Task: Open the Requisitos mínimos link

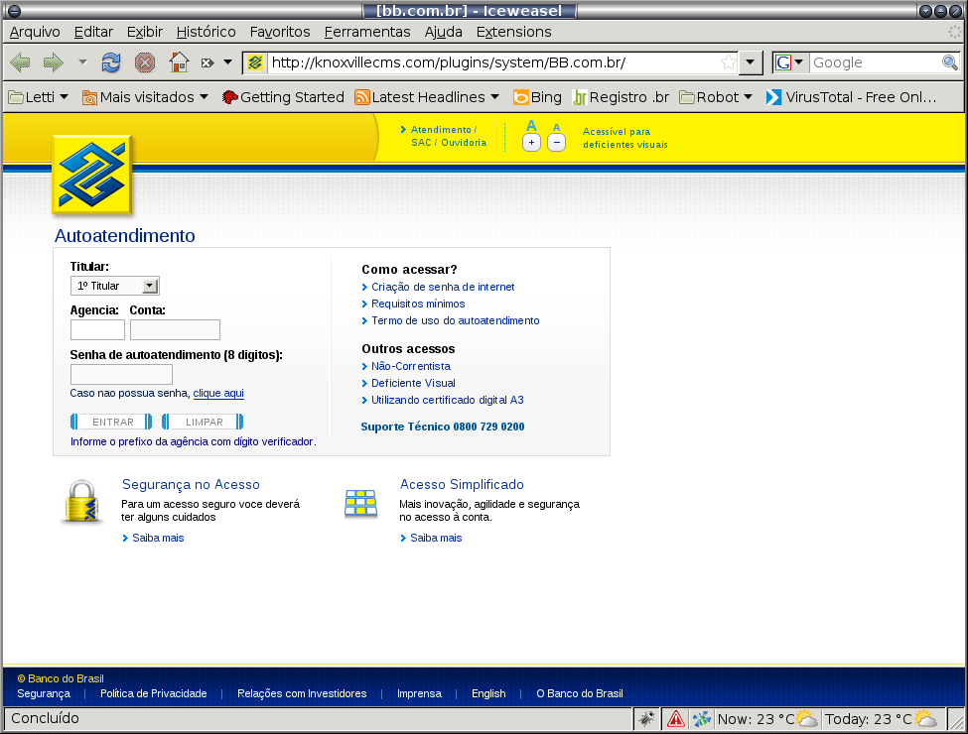Action: (x=418, y=304)
